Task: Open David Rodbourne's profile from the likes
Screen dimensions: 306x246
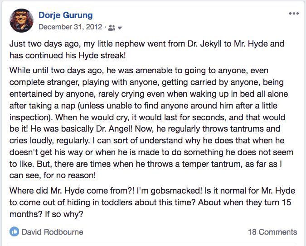Action: 52,232
